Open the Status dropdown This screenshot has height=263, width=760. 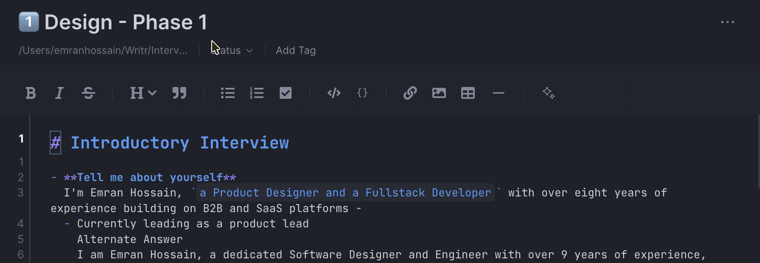tap(232, 50)
